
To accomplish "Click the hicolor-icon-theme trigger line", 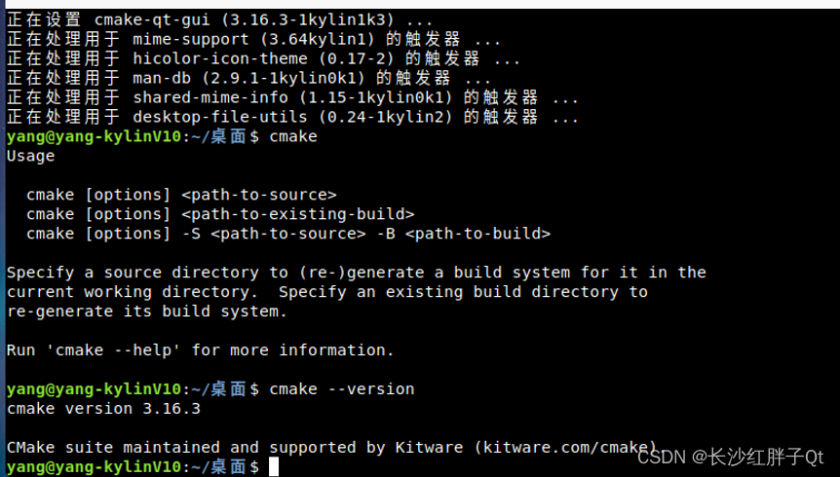I will point(263,58).
